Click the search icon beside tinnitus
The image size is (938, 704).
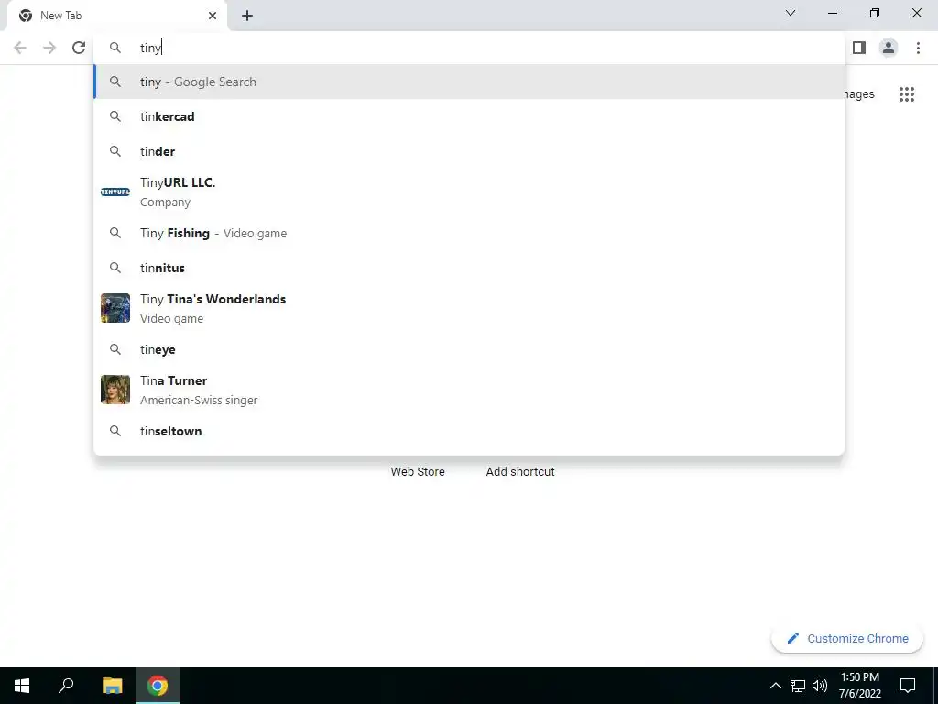(115, 268)
